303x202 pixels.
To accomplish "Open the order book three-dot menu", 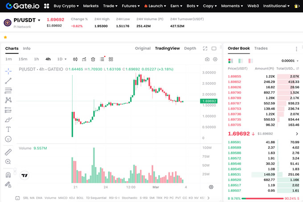I will coord(296,49).
